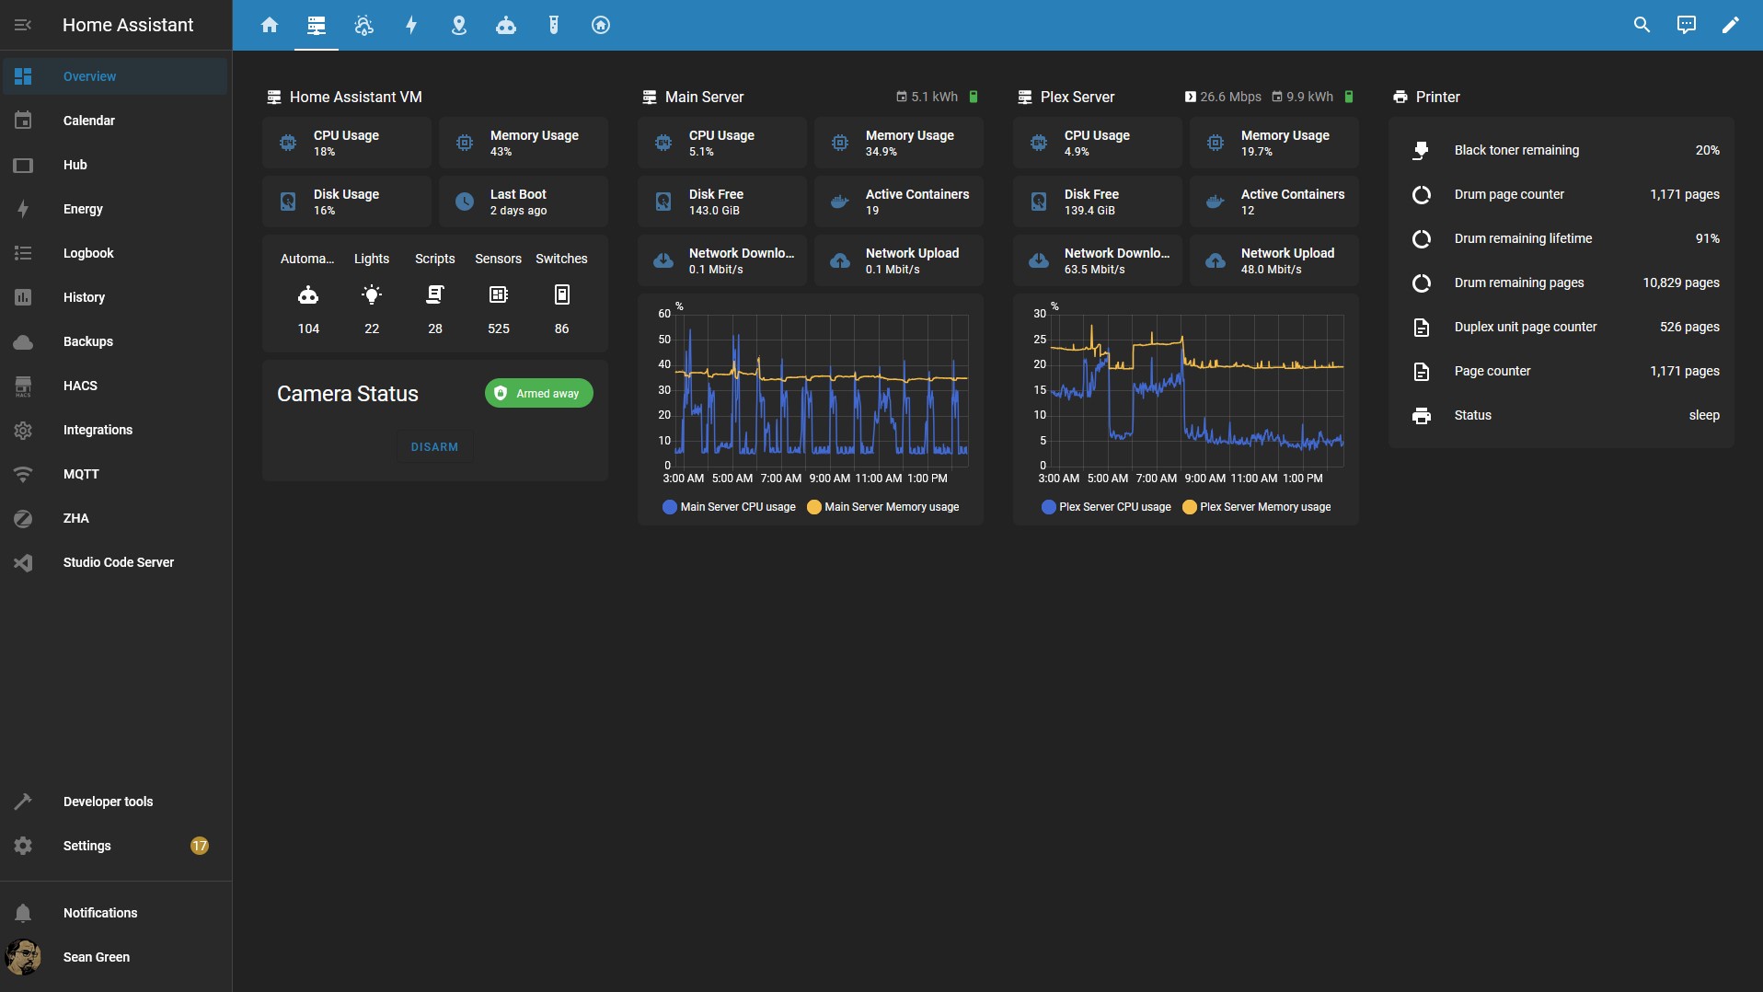This screenshot has width=1763, height=992.
Task: Open Developer tools
Action: tap(115, 802)
